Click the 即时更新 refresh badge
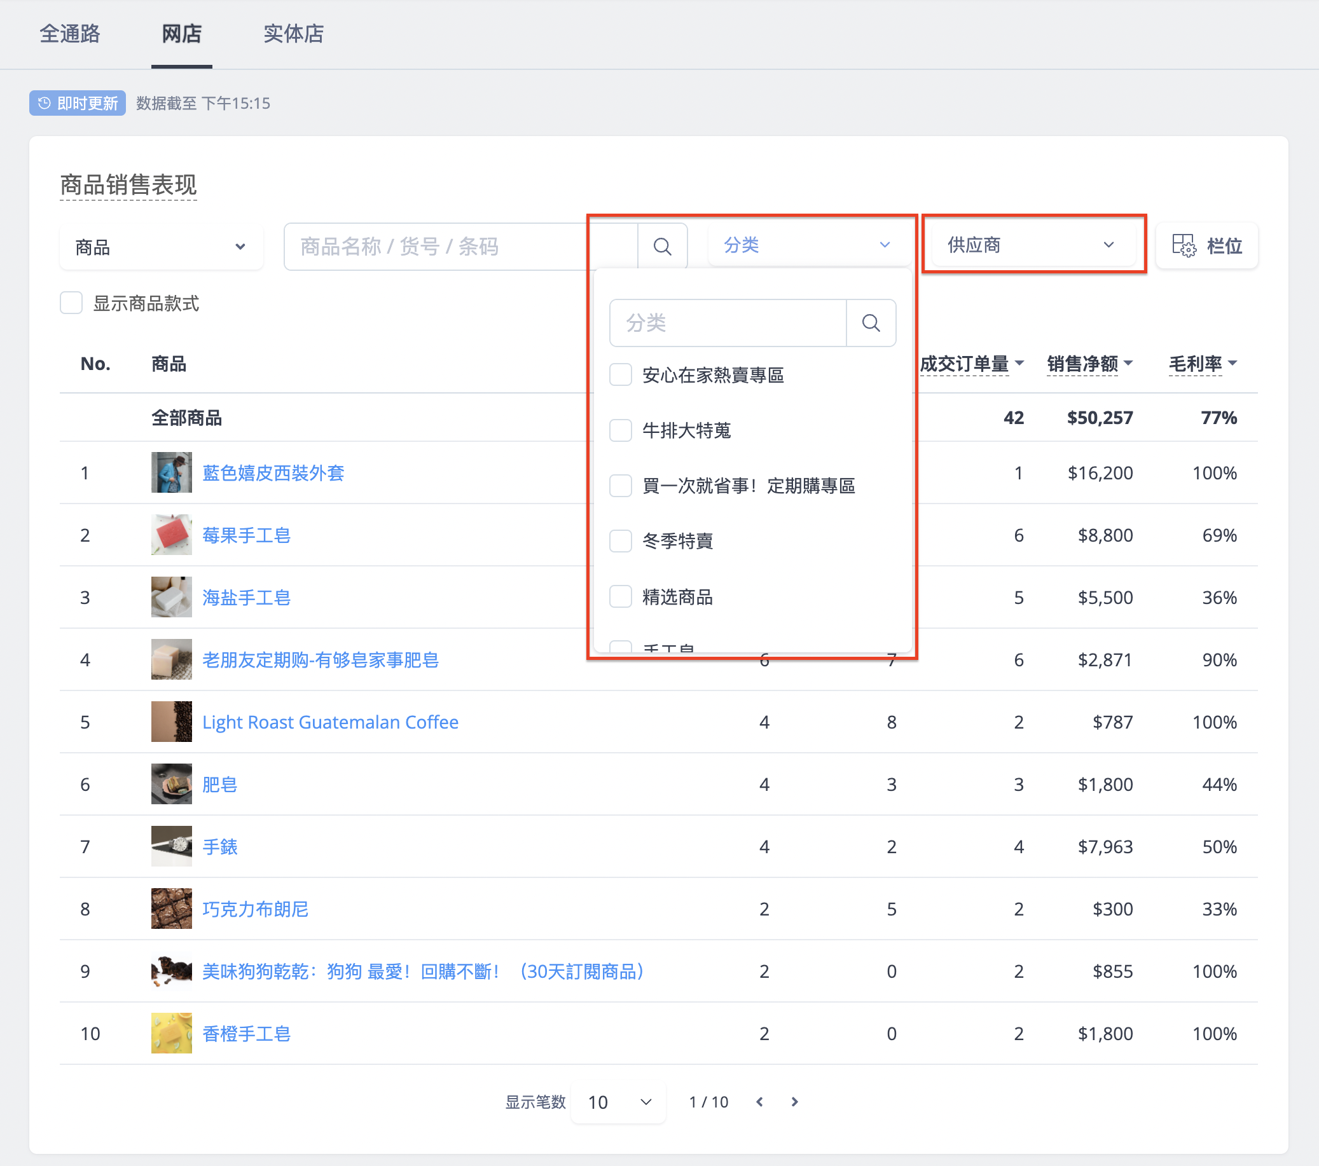This screenshot has width=1319, height=1166. click(x=78, y=103)
